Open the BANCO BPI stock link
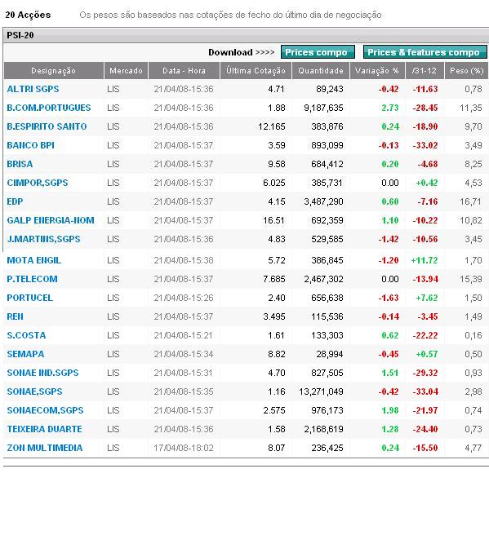 coord(30,145)
